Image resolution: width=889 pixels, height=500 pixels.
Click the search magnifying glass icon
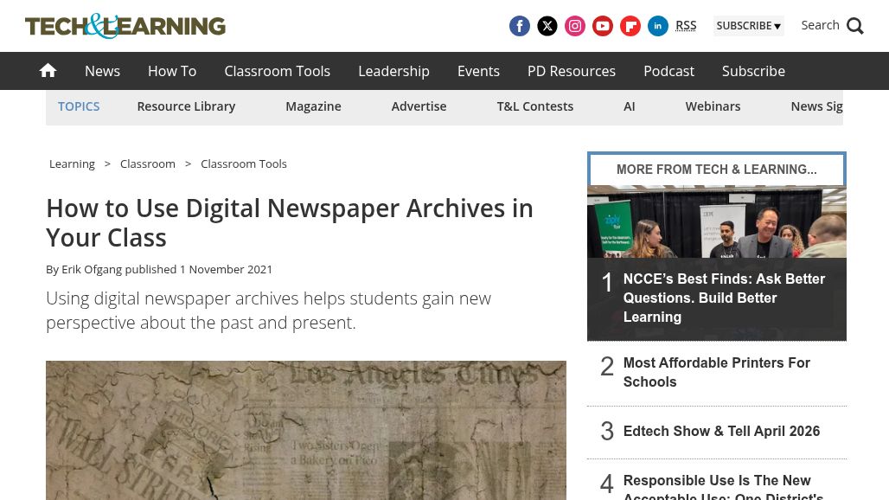click(855, 26)
